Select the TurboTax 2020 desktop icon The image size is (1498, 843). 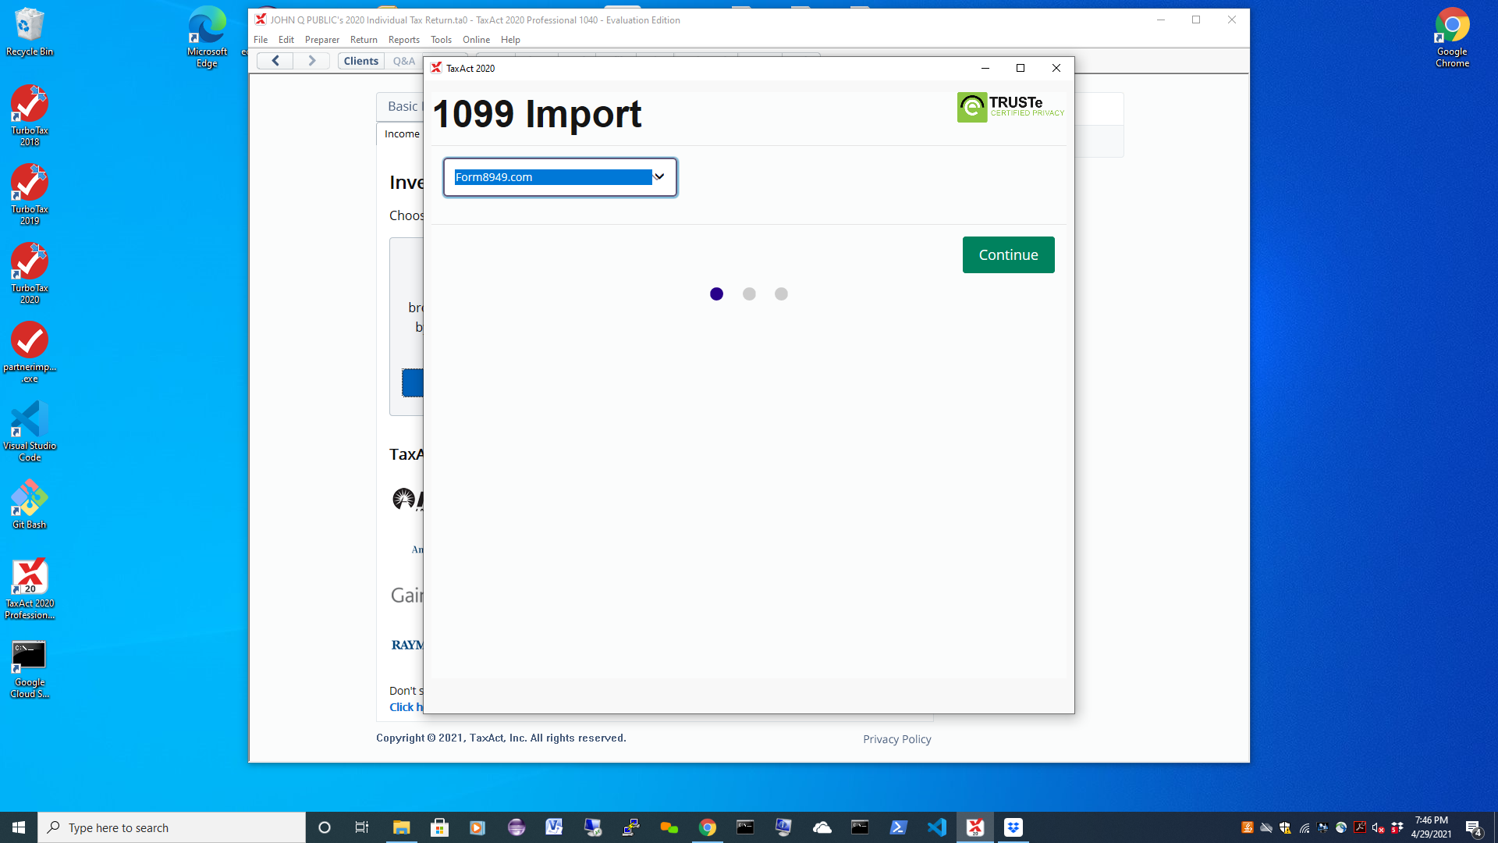(x=30, y=273)
